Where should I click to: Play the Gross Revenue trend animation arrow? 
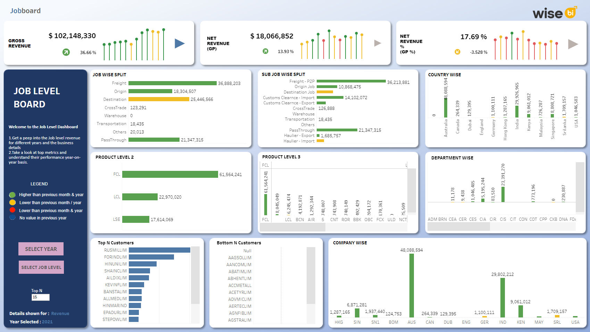(x=180, y=43)
